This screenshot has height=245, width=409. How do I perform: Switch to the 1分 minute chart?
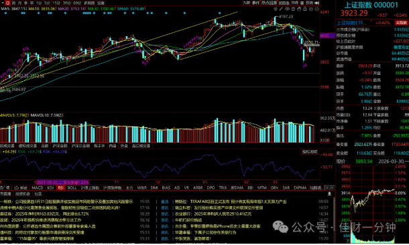[39, 3]
